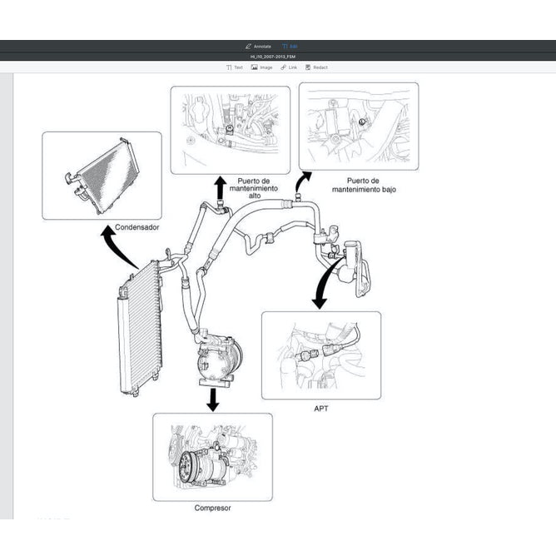
Task: Activate the Link tool
Action: [x=289, y=67]
